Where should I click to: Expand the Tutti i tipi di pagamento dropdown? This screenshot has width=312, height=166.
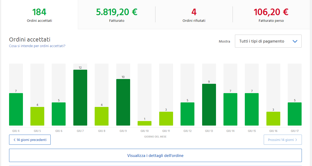(268, 41)
